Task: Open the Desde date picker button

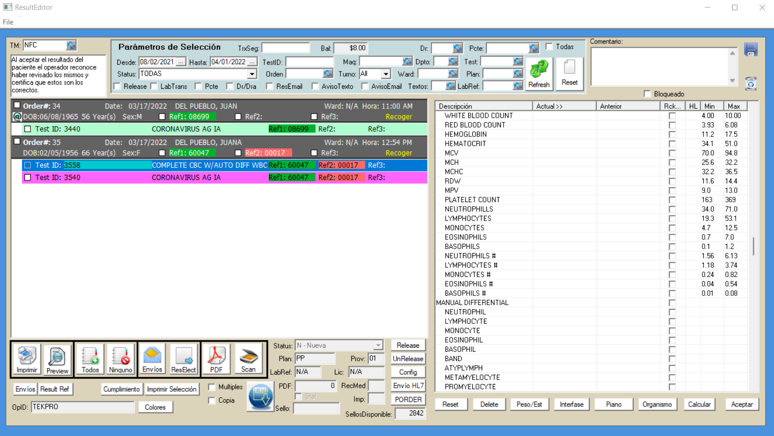Action: point(181,62)
